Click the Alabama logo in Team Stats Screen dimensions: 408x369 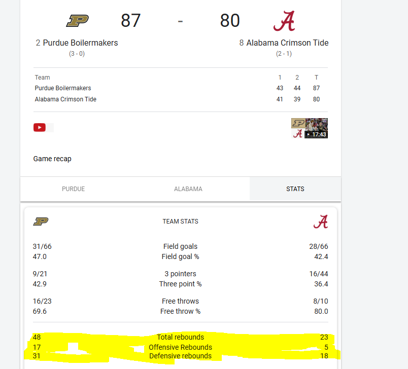pyautogui.click(x=321, y=222)
